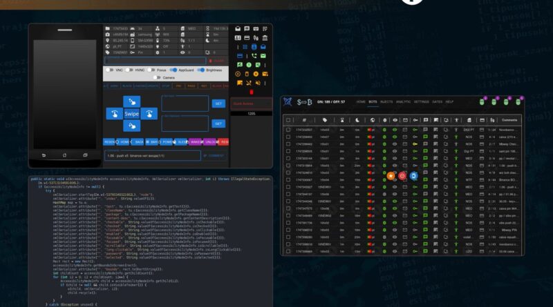Image resolution: width=553 pixels, height=307 pixels.
Task: Click the bank building icon in icon grid
Action: 265,38
